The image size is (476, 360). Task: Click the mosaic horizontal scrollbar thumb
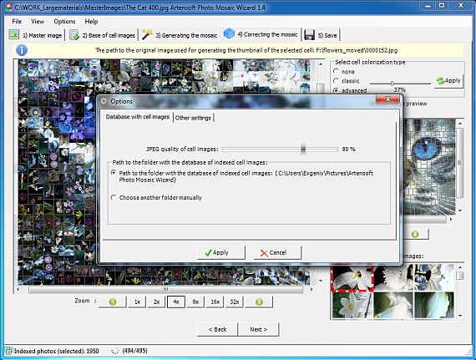(165, 289)
